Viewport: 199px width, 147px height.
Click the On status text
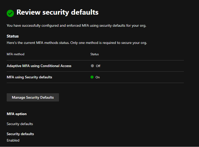click(98, 77)
